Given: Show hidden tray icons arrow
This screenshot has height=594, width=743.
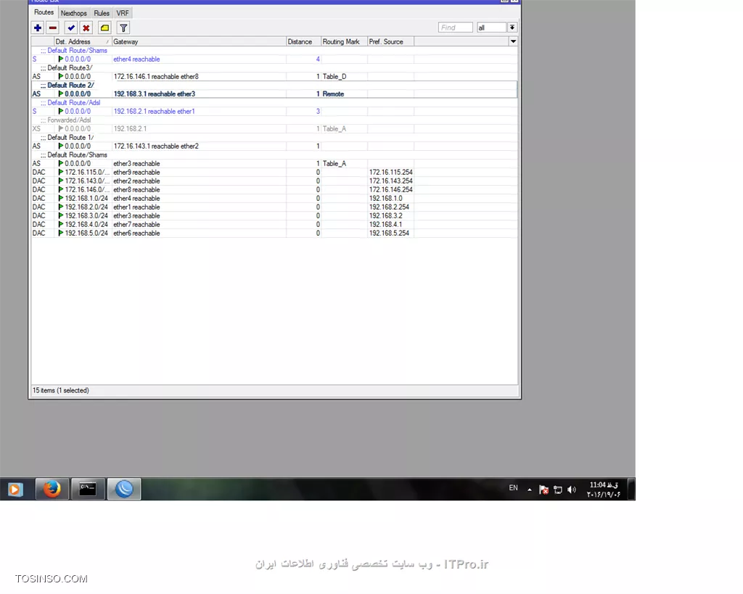Looking at the screenshot, I should pos(529,490).
